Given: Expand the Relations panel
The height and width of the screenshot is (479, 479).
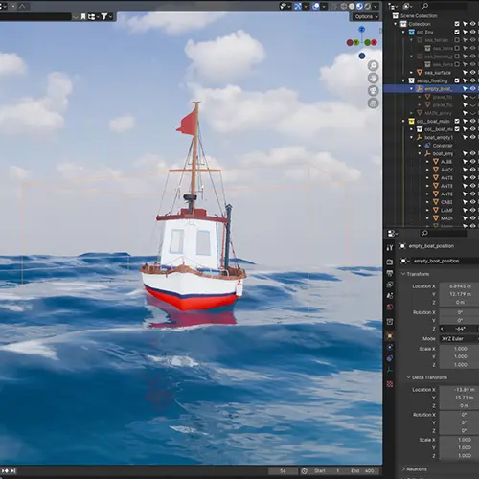Looking at the screenshot, I should tap(415, 469).
